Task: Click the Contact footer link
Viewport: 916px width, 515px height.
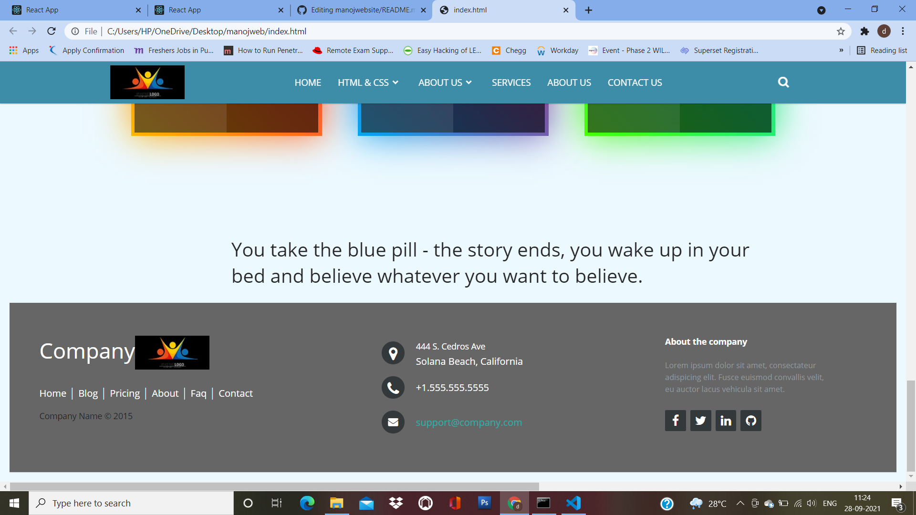Action: [x=236, y=393]
